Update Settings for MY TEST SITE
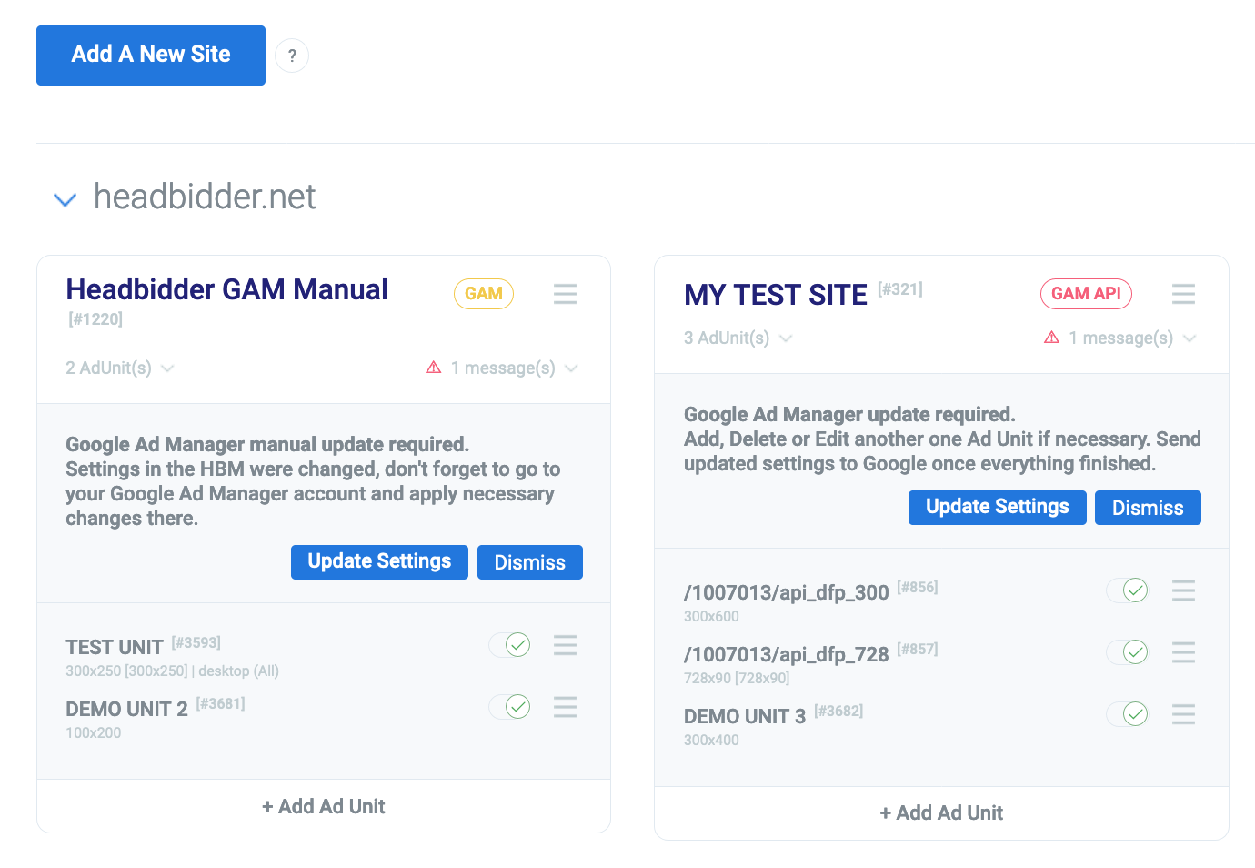Image resolution: width=1255 pixels, height=868 pixels. click(x=997, y=508)
